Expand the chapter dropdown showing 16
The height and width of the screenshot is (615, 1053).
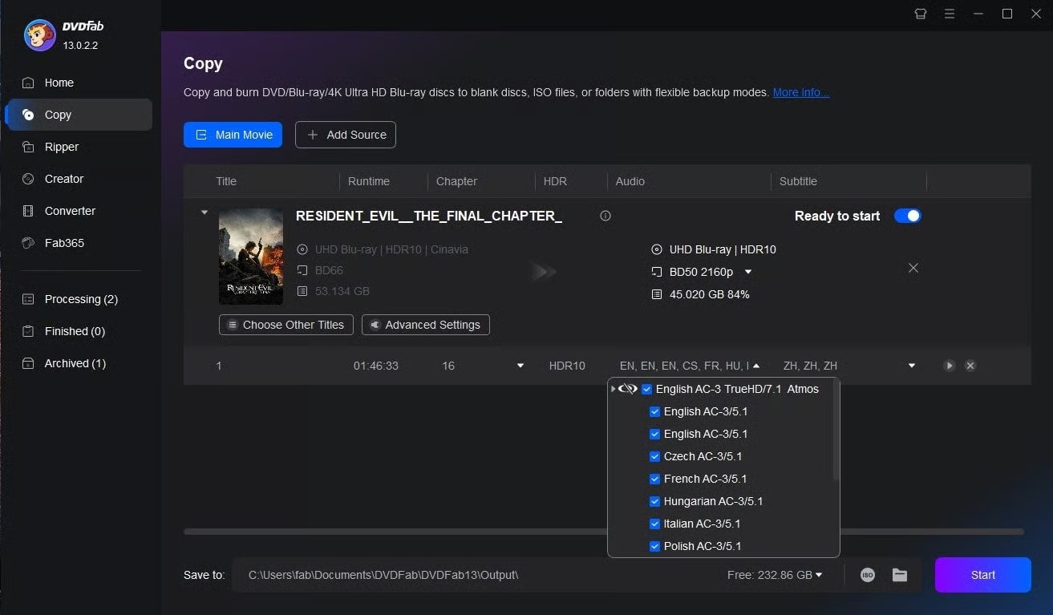(520, 366)
